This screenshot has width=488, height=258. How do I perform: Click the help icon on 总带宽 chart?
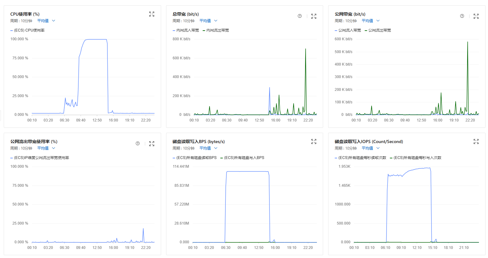pos(300,16)
